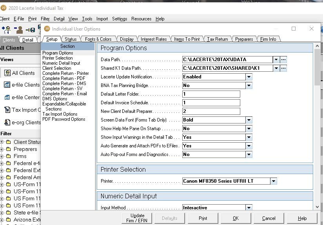
Task: Open BNA Tax Planning Bridge dropdown
Action: (249, 85)
